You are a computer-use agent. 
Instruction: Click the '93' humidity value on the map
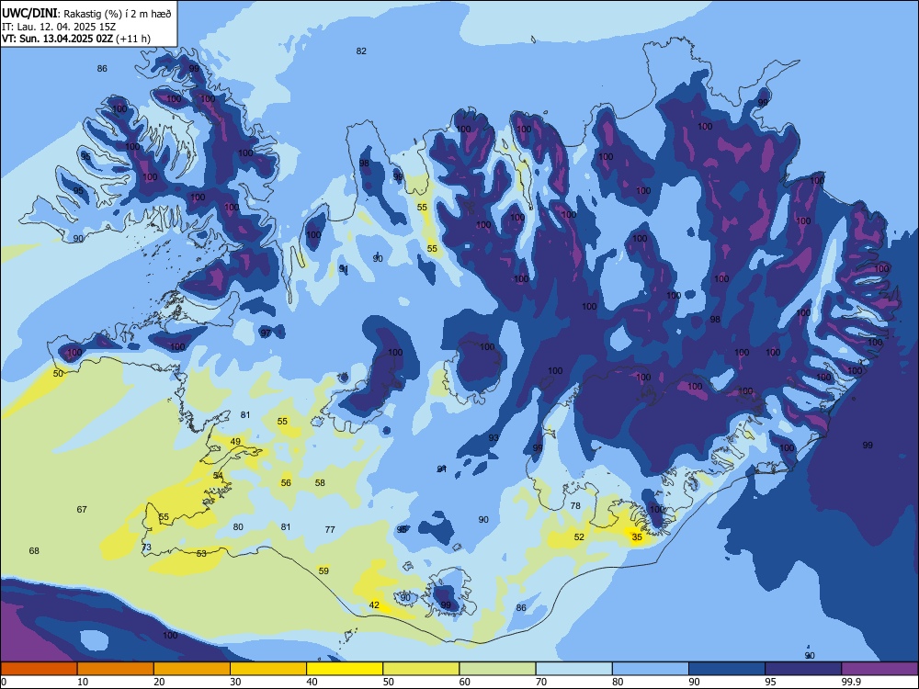coord(494,437)
